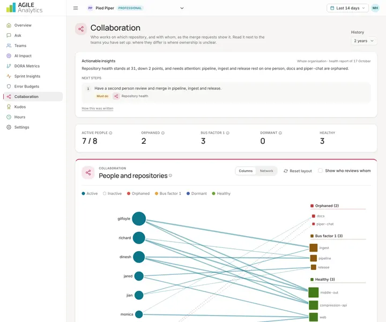Image resolution: width=386 pixels, height=322 pixels.
Task: Click the middle-out repository green square
Action: click(314, 292)
